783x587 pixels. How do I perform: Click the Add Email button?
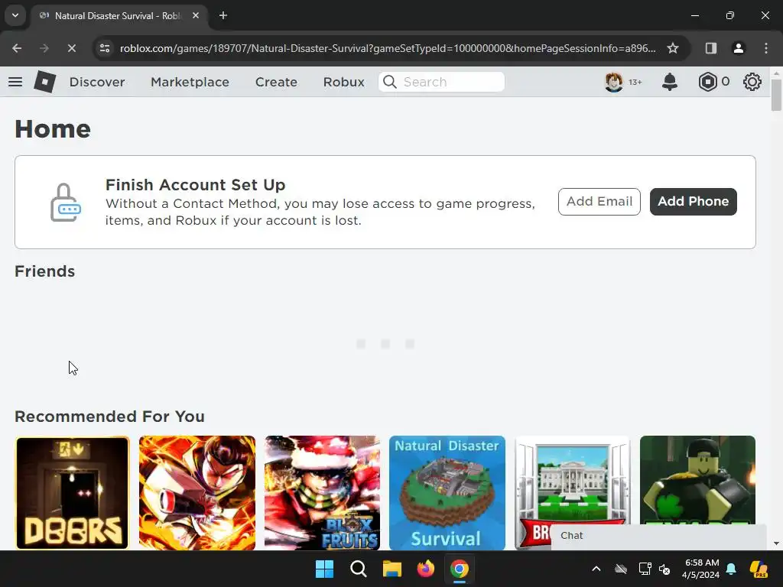coord(599,202)
